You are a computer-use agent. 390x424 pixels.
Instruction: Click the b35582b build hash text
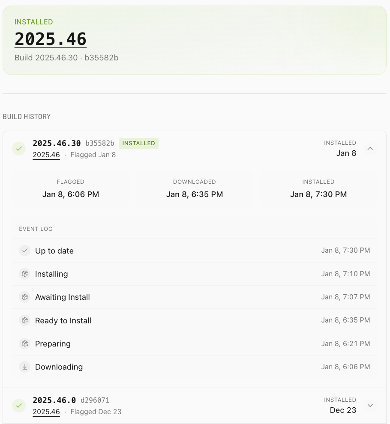[x=100, y=143]
